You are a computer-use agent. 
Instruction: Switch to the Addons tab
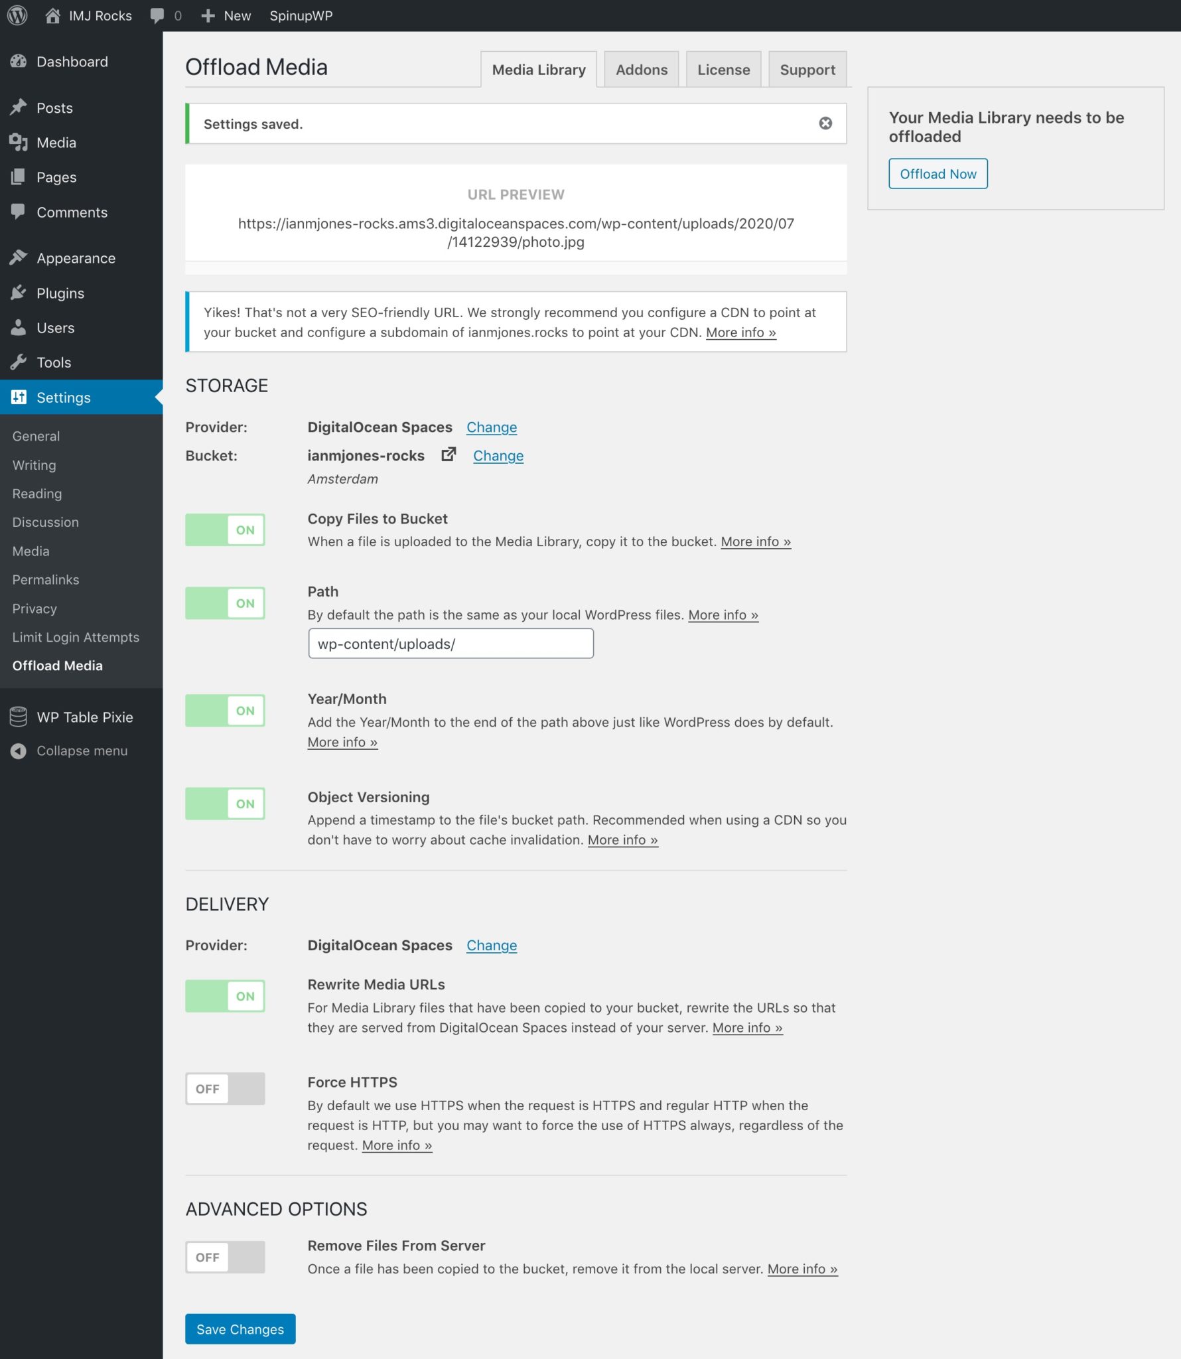tap(641, 69)
